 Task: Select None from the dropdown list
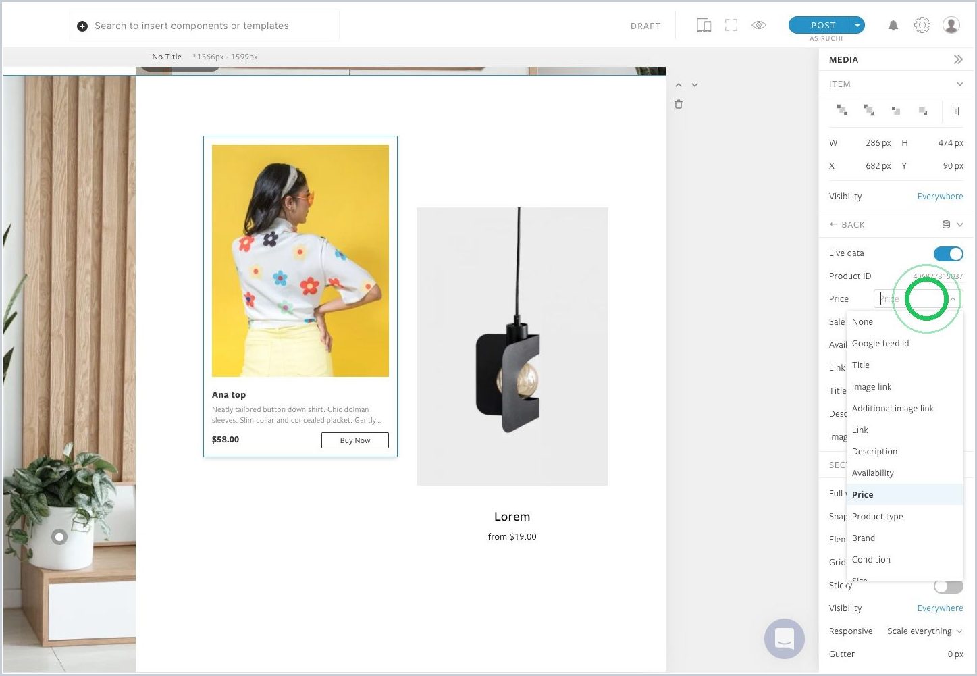click(x=905, y=322)
